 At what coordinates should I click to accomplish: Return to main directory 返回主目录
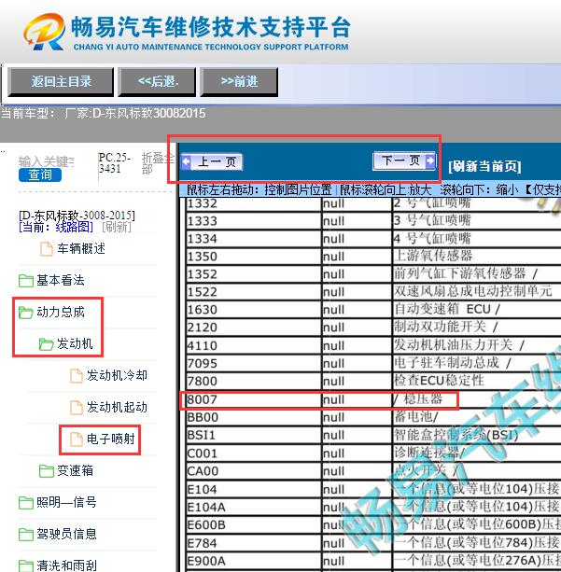(x=61, y=82)
